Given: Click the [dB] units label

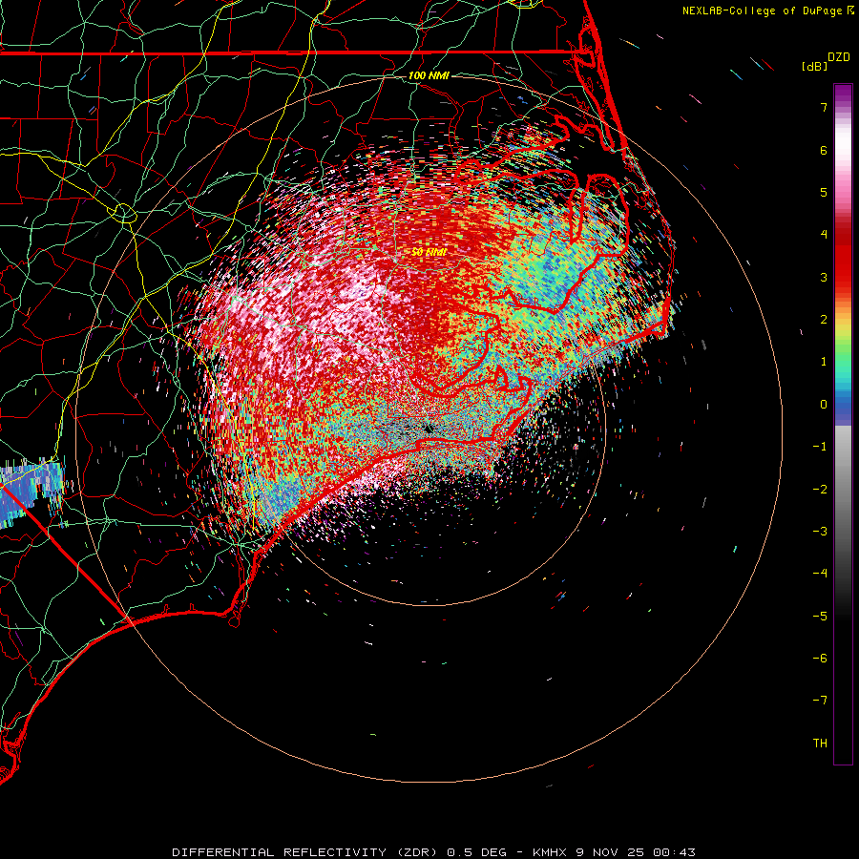Looking at the screenshot, I should [x=814, y=66].
